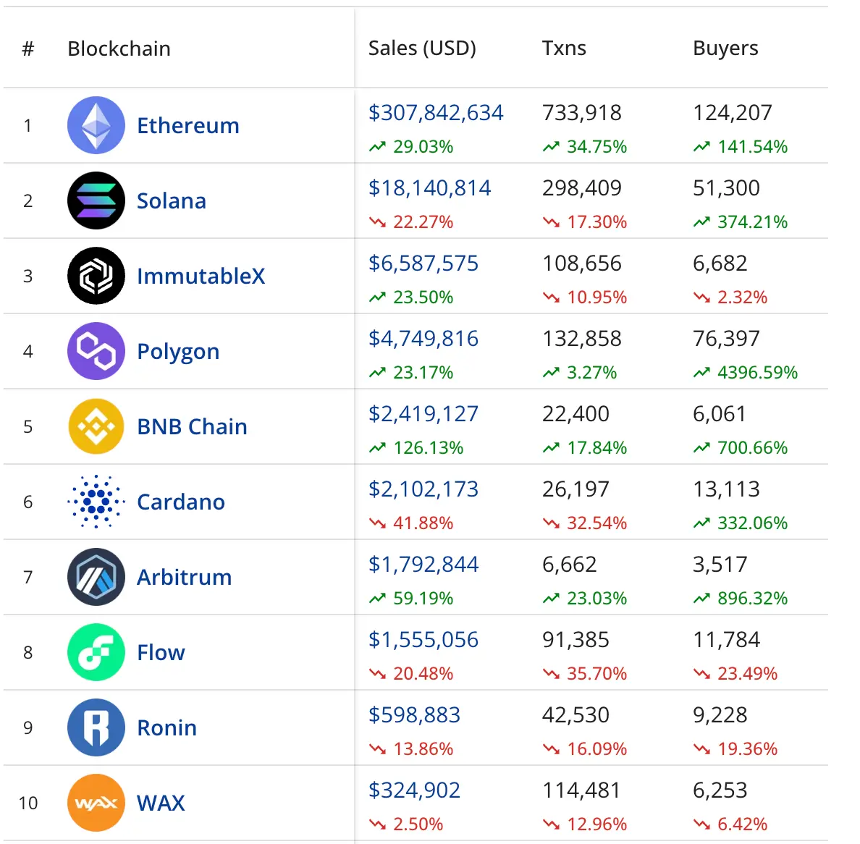
Task: Open the Ronin blockchain link
Action: [166, 727]
